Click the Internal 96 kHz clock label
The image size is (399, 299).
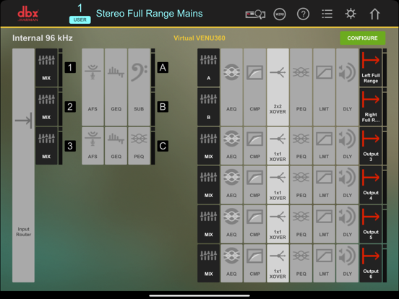(x=43, y=38)
